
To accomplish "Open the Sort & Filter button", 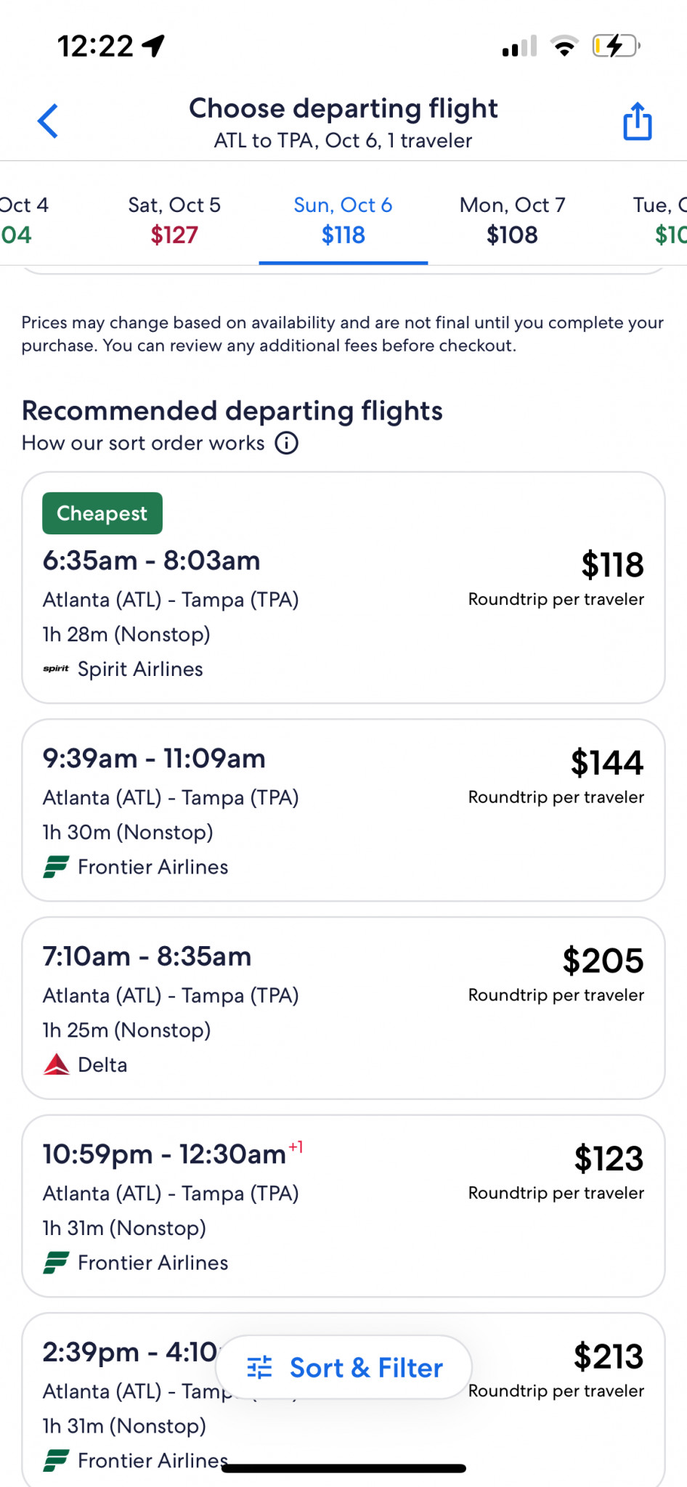I will click(343, 1368).
